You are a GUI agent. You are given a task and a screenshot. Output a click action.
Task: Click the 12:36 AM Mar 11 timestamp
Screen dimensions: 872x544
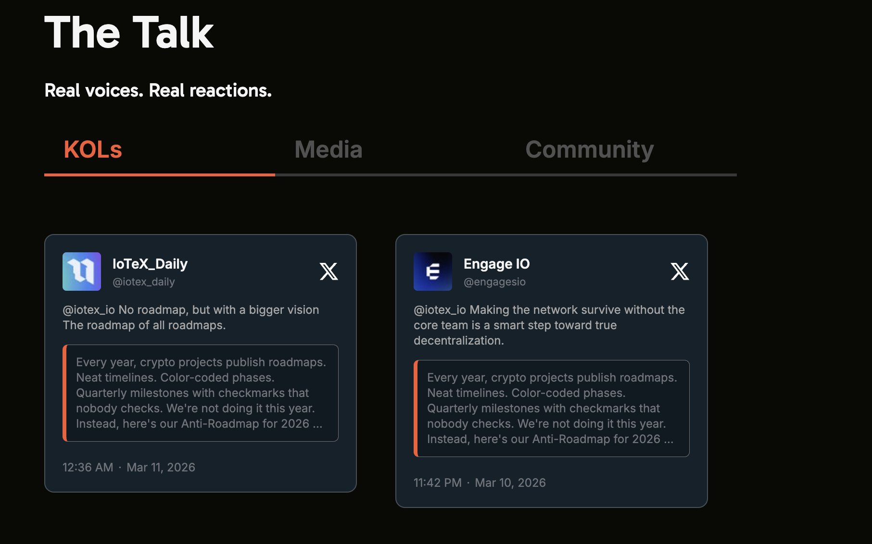[129, 468]
